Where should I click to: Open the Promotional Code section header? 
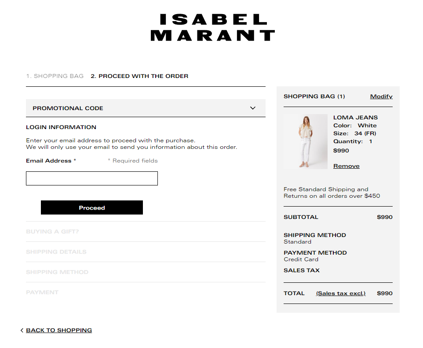(x=68, y=108)
